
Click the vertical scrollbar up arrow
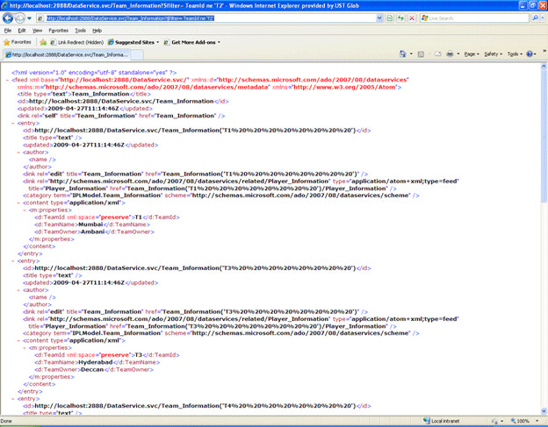544,66
